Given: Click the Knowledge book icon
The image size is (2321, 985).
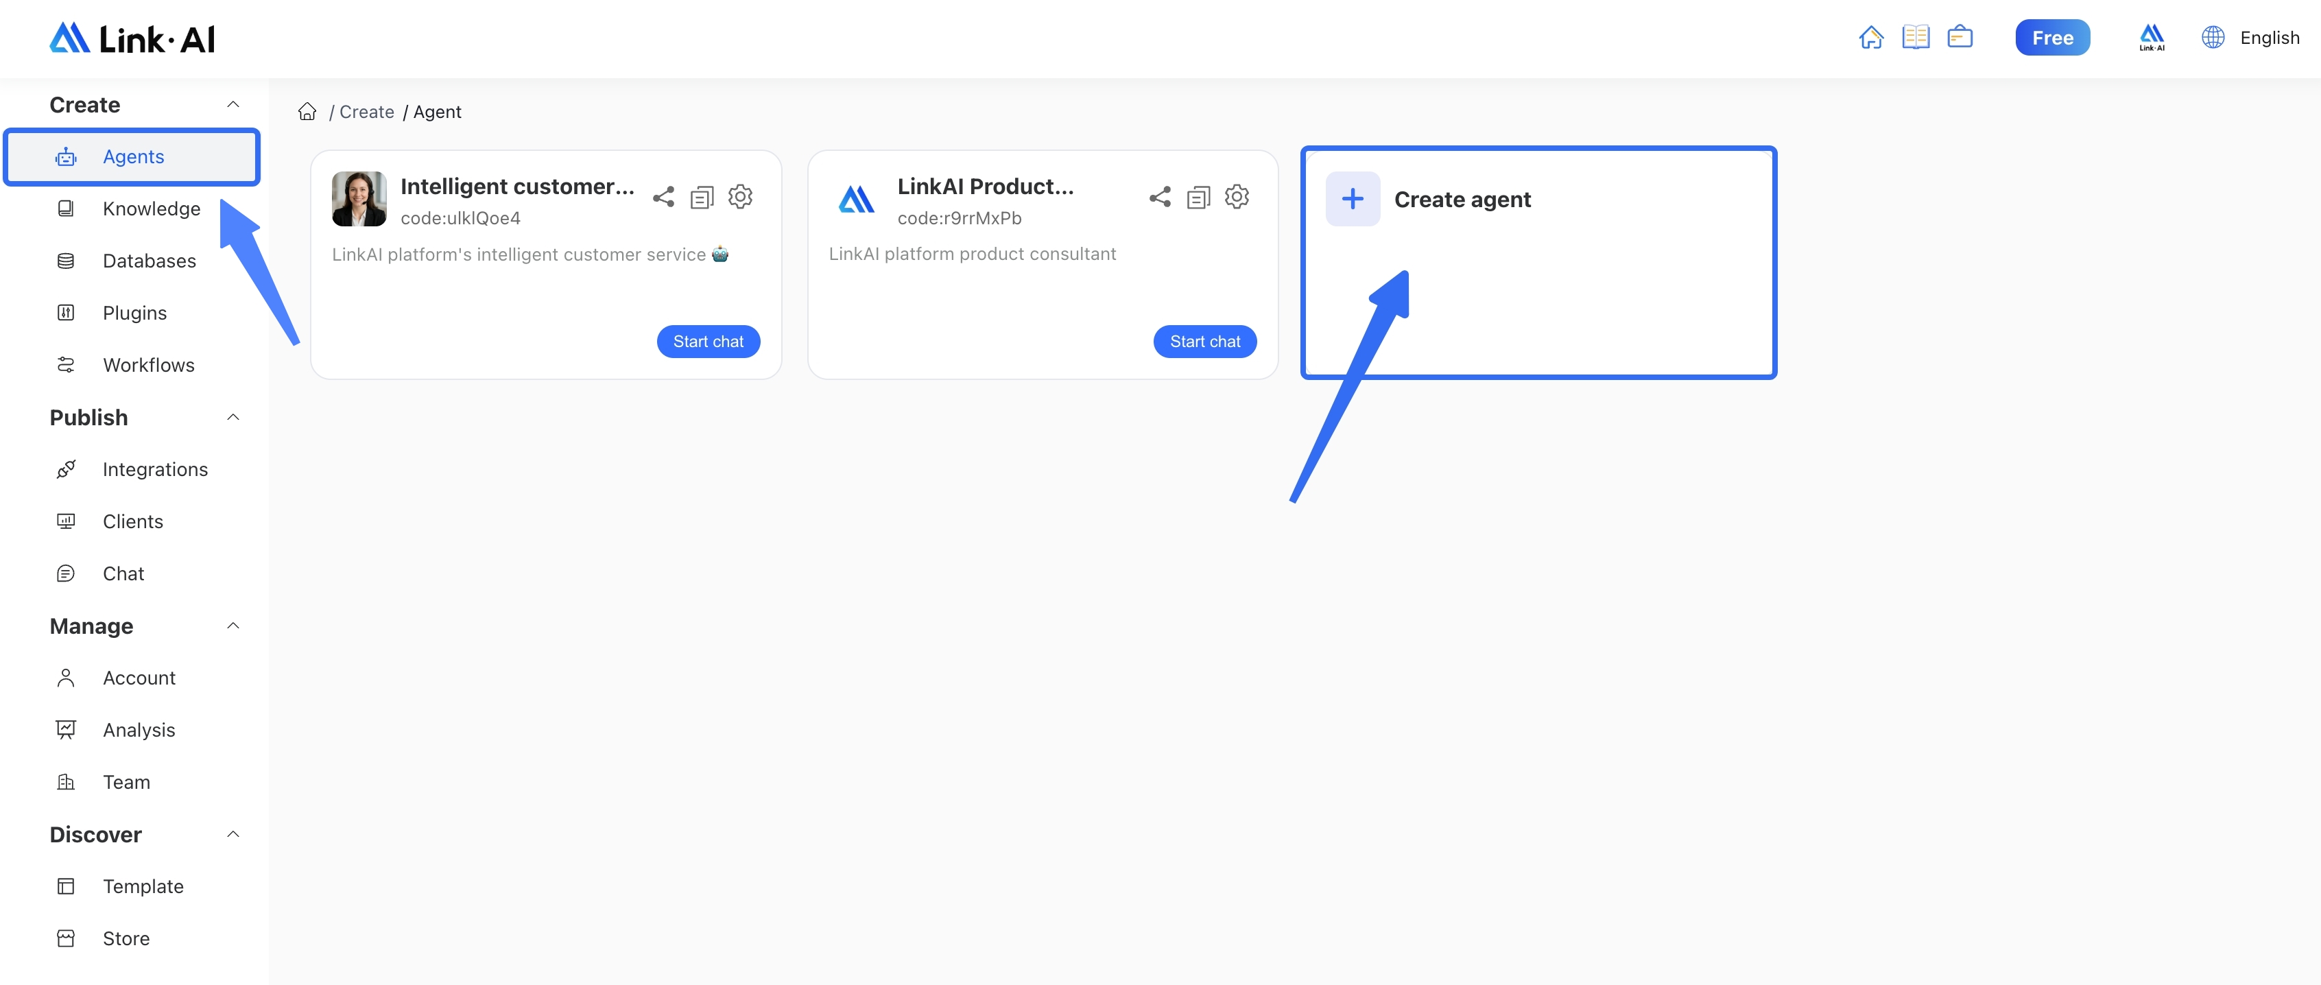Looking at the screenshot, I should pos(66,209).
